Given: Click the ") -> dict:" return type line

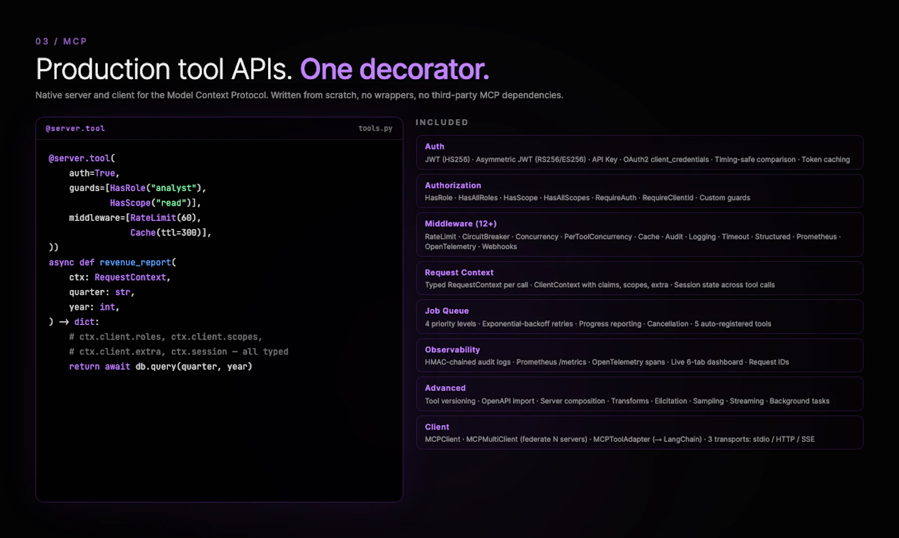Looking at the screenshot, I should (74, 322).
